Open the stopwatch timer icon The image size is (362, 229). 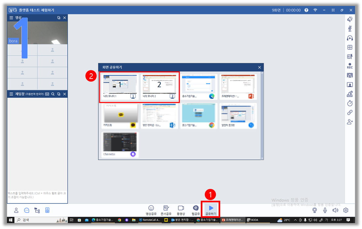(x=350, y=103)
